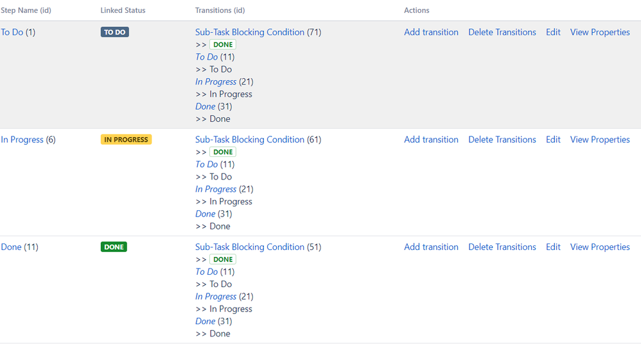Open the Done (11) step link
Viewport: 641px width, 346px height.
tap(11, 247)
